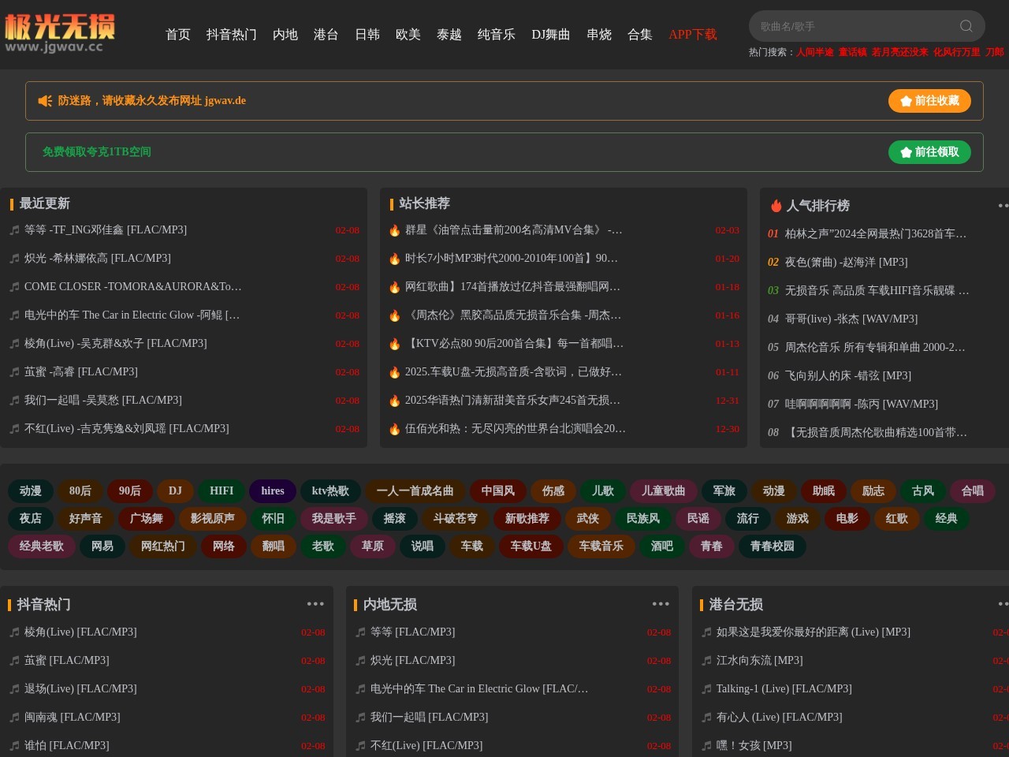Click the 前往领取 button for free storage

(x=929, y=152)
